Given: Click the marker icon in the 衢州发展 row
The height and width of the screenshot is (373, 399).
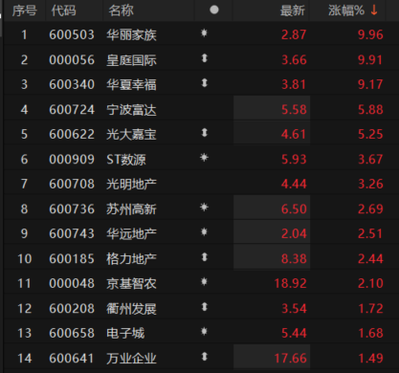Looking at the screenshot, I should 205,307.
